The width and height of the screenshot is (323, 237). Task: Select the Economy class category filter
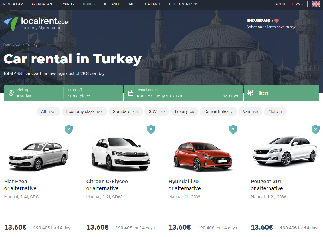[x=84, y=111]
